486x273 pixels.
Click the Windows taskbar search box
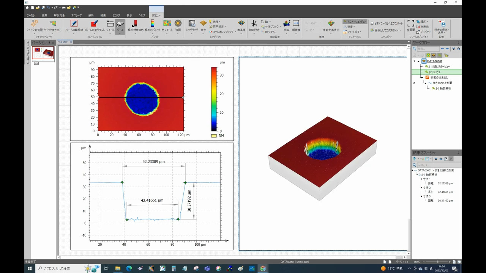click(x=68, y=268)
